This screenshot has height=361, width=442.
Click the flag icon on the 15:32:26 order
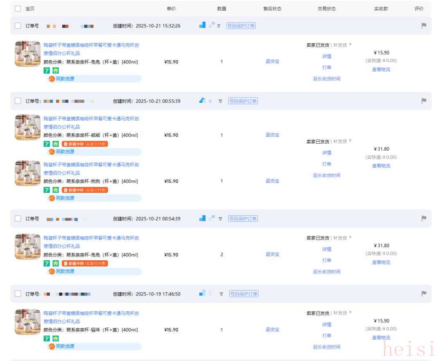point(424,26)
